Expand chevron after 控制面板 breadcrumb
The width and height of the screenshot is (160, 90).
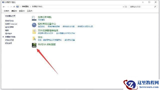point(30,7)
